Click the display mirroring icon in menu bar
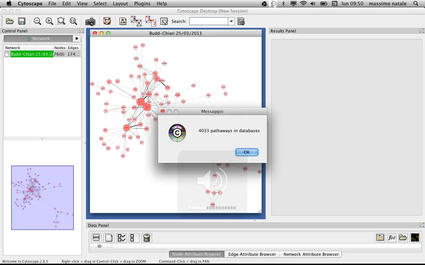 click(x=294, y=4)
